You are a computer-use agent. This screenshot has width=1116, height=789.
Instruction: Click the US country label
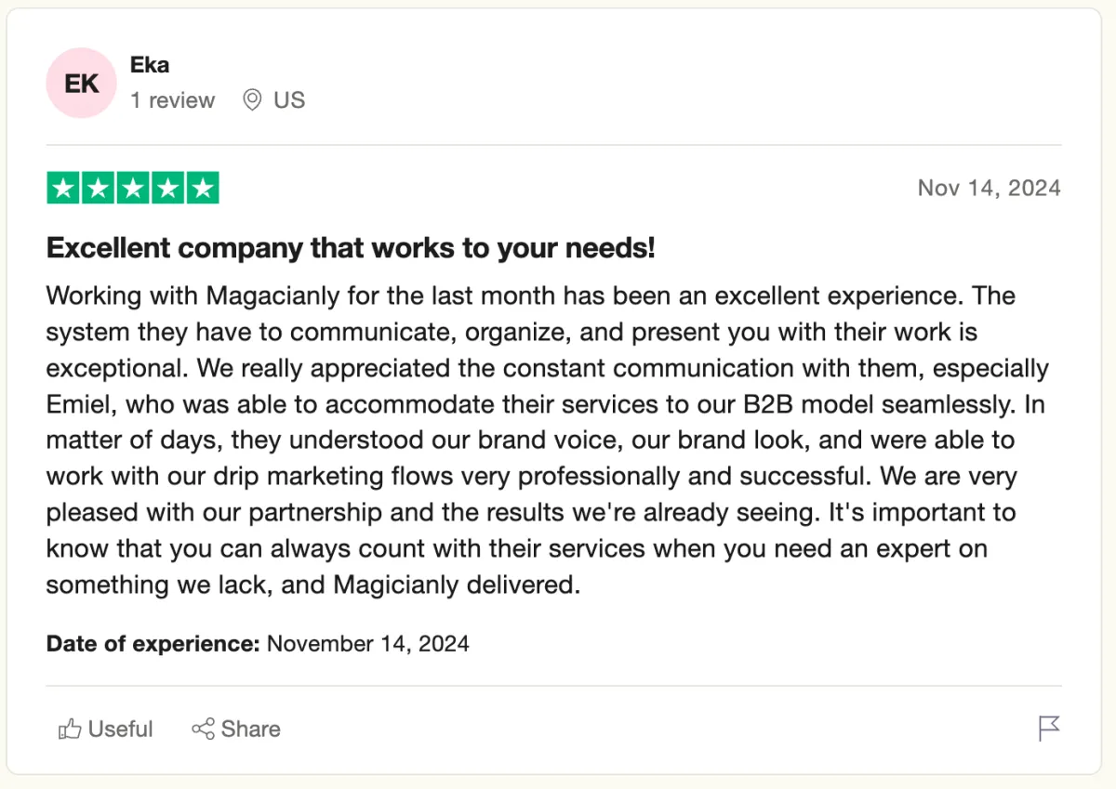pos(289,100)
